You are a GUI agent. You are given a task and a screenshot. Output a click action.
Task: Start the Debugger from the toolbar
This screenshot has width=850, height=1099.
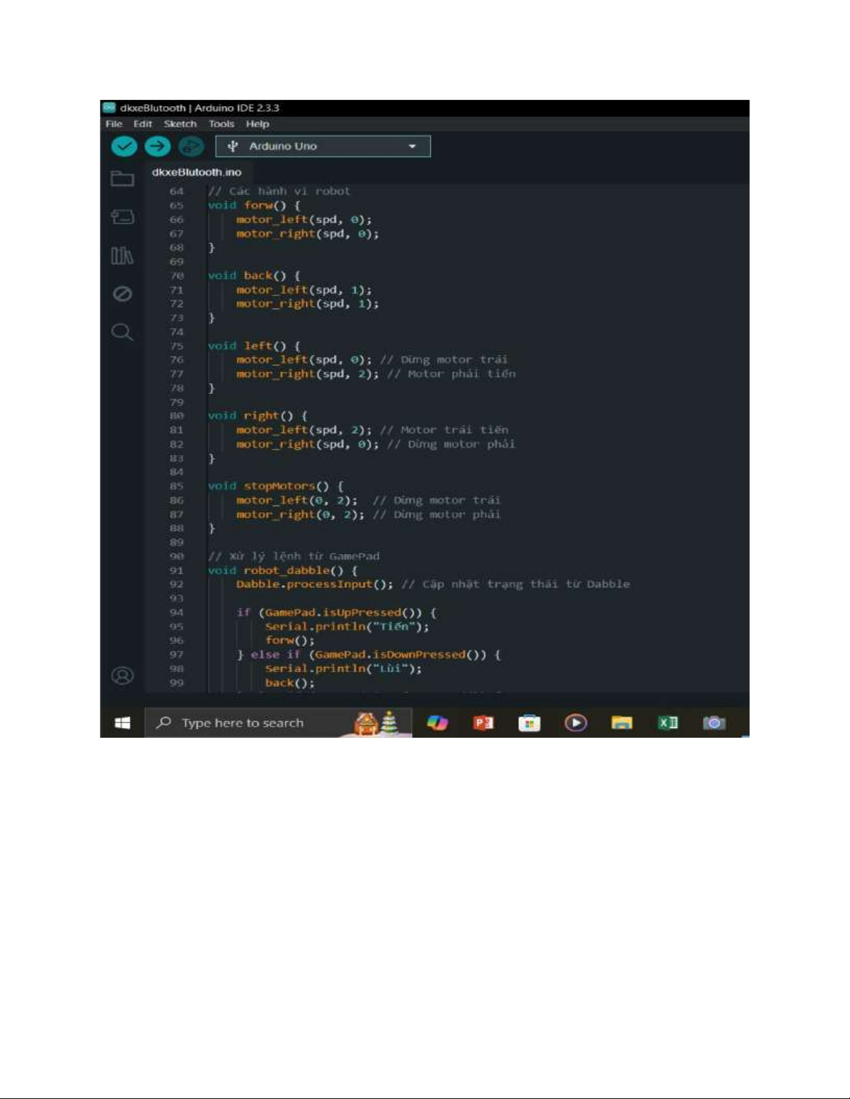click(191, 146)
